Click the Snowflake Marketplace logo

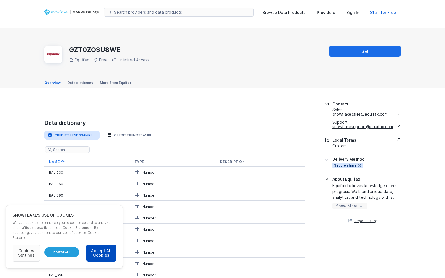(72, 12)
